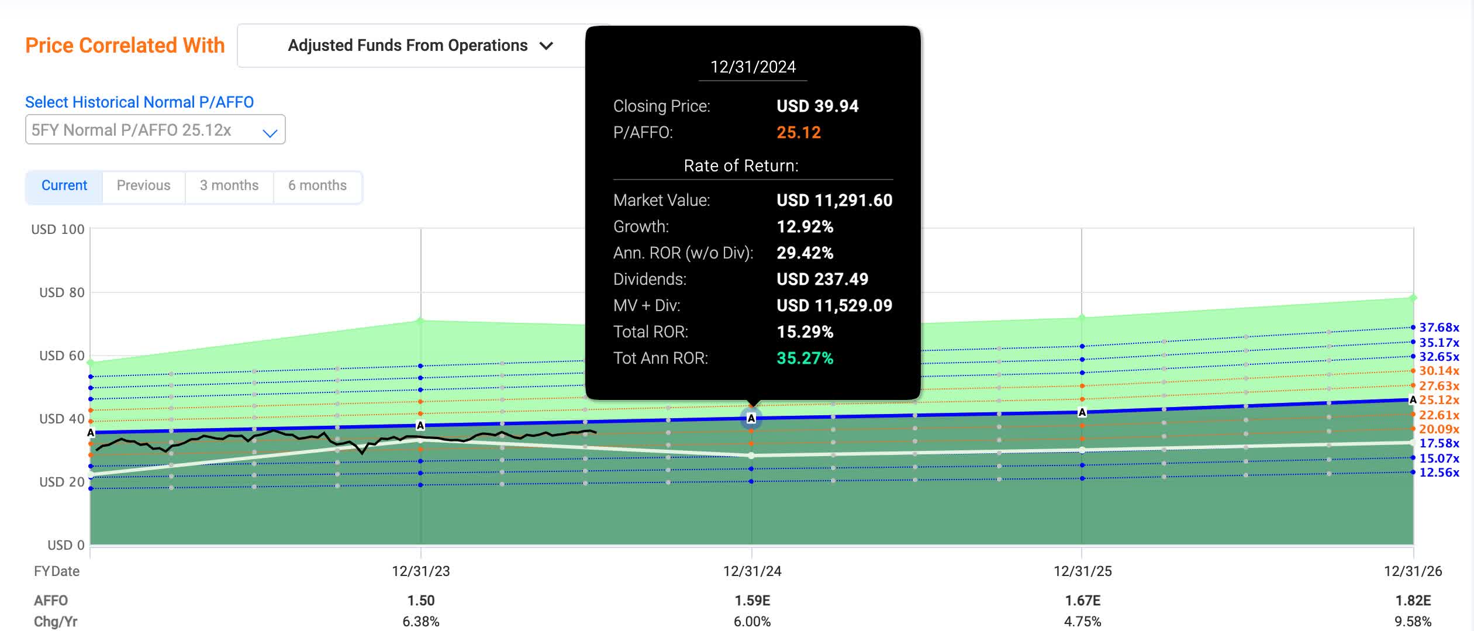Expand the 5FY Normal P/AFFO 25.12x selector
Viewport: 1474px width, 631px height.
(x=155, y=130)
